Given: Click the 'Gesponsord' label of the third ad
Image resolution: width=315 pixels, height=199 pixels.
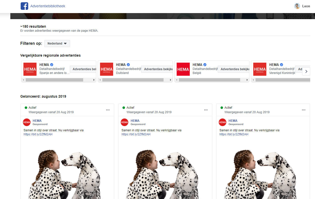Looking at the screenshot, I should tap(236, 124).
